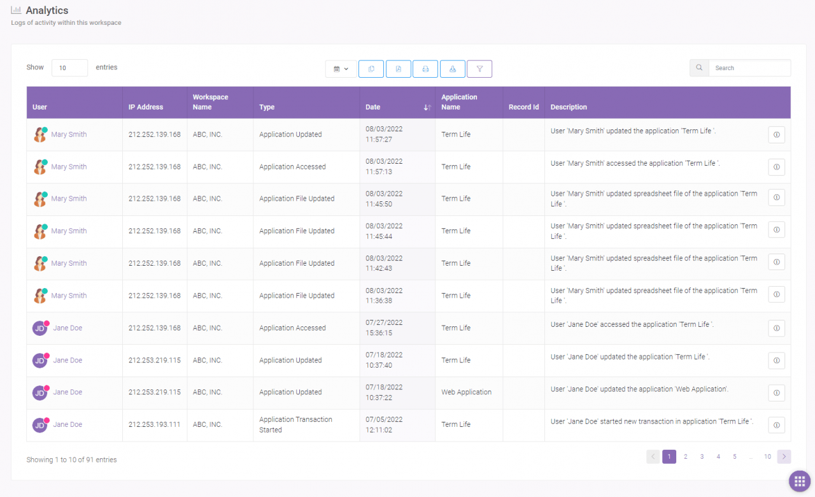Image resolution: width=815 pixels, height=497 pixels.
Task: Click the search magnifier icon
Action: [x=699, y=68]
